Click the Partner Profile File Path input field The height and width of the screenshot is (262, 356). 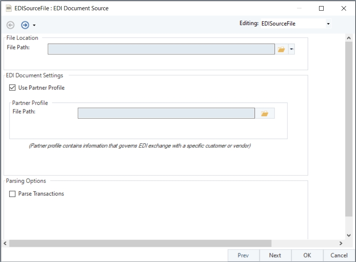pos(166,113)
